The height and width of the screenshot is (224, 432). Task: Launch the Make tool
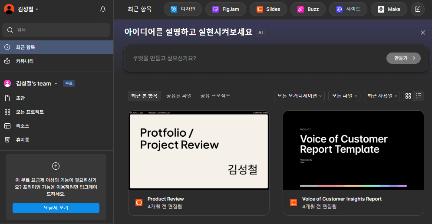389,9
